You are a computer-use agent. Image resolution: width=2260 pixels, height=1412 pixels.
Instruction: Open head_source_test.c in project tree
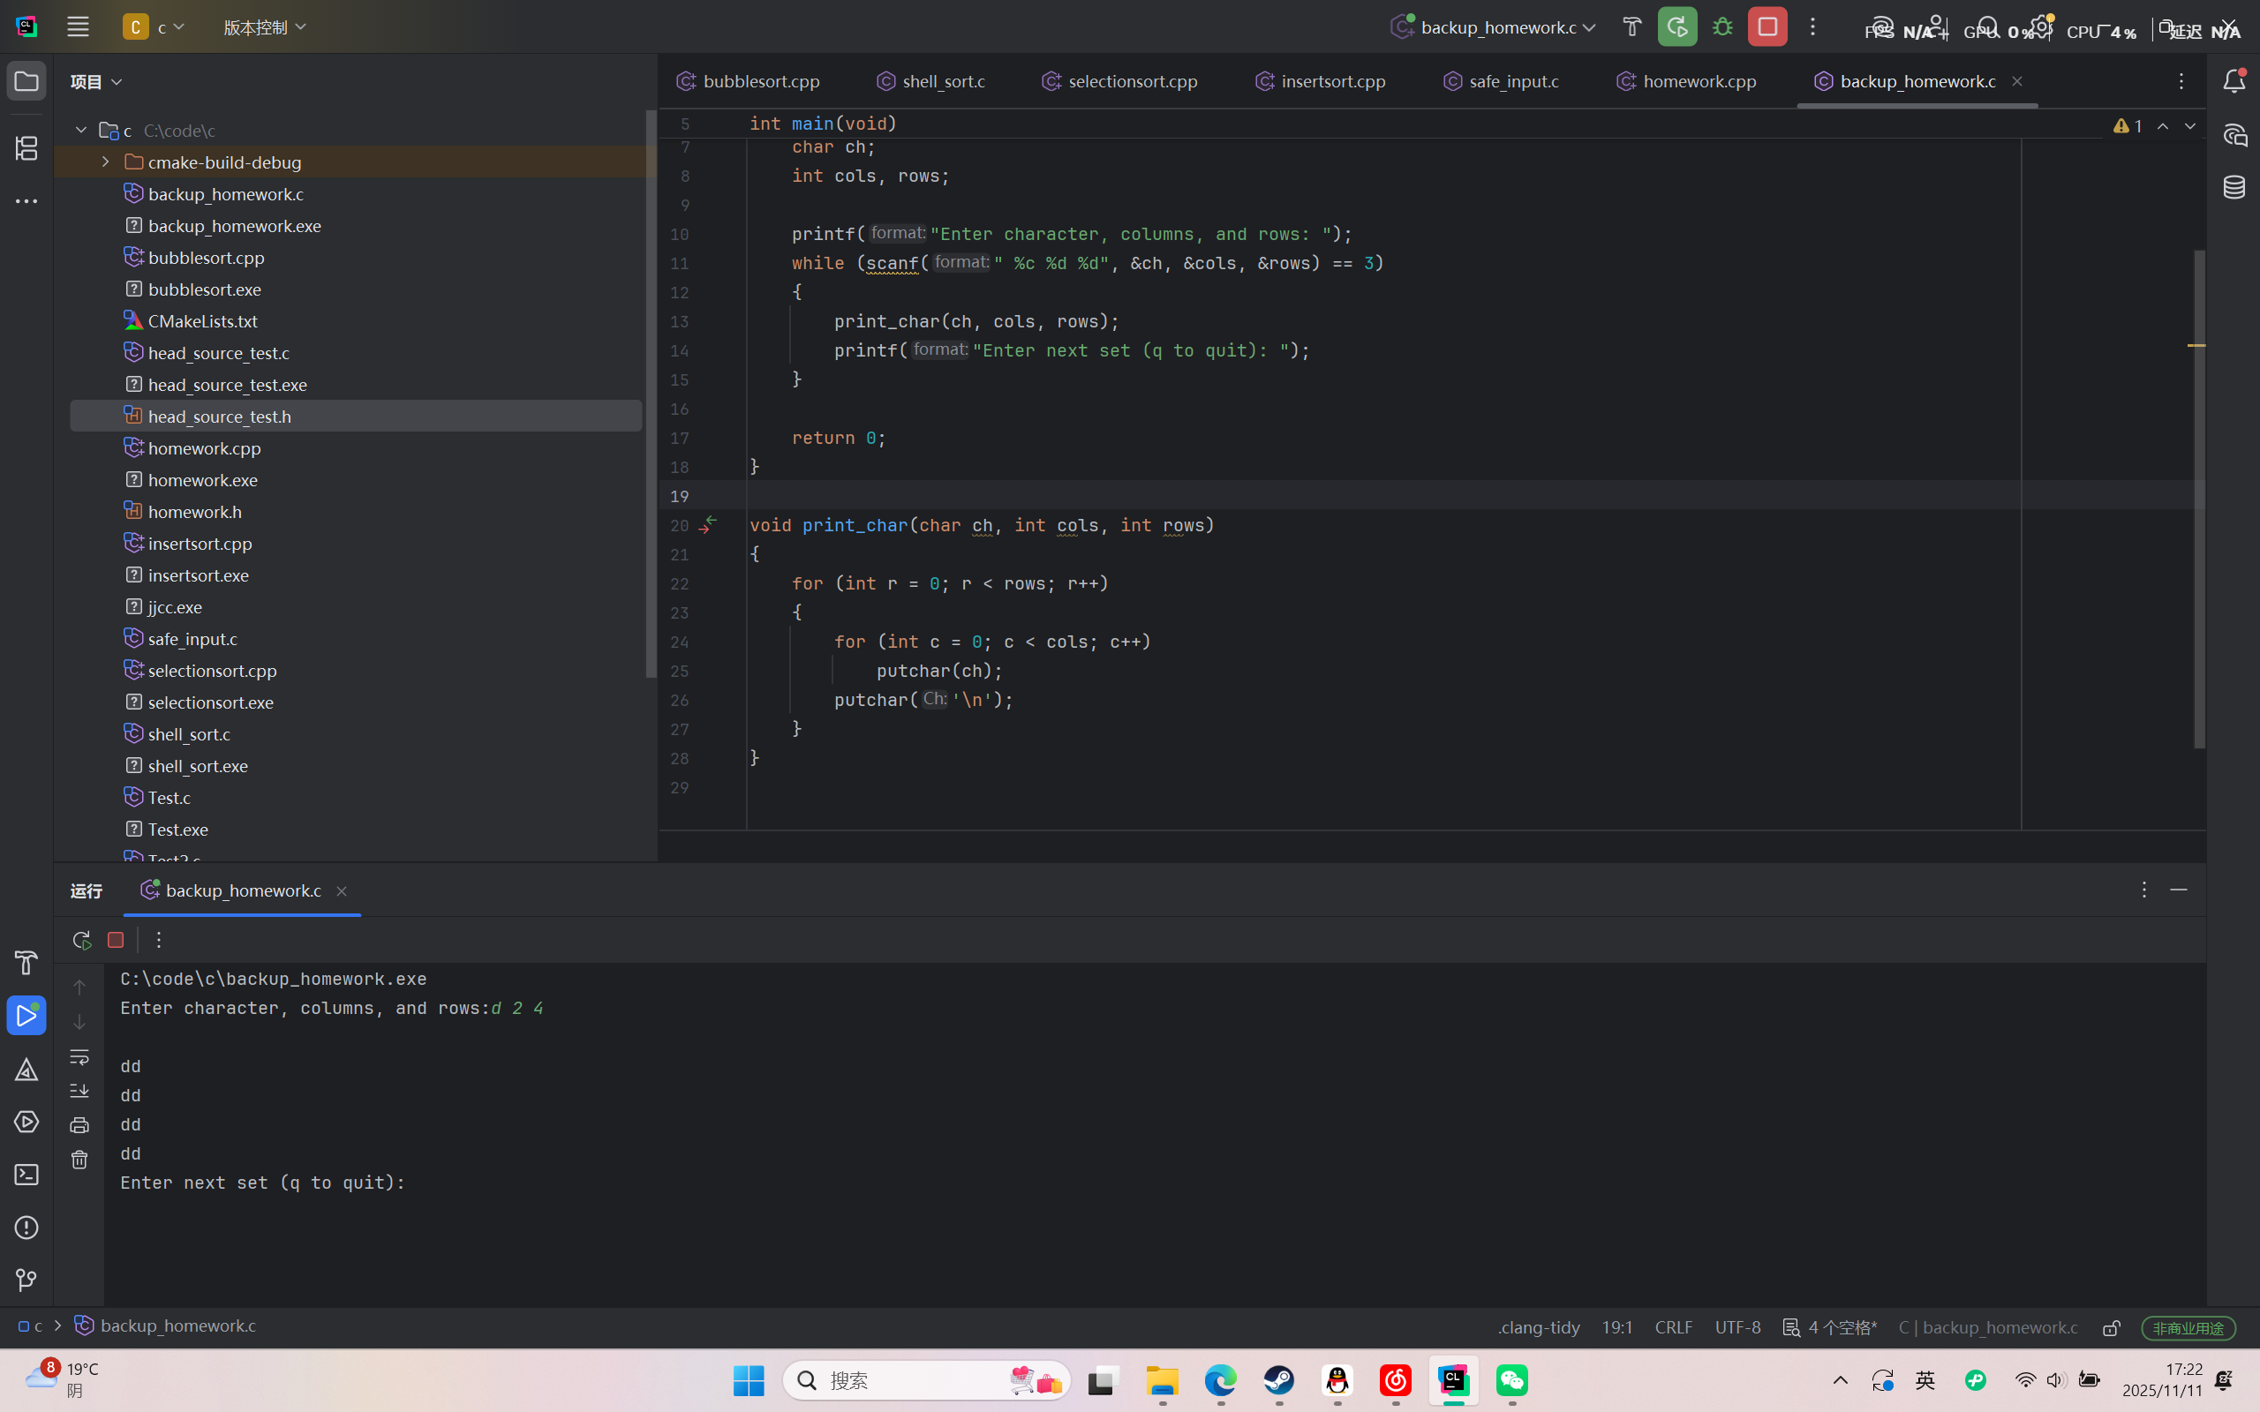tap(219, 353)
